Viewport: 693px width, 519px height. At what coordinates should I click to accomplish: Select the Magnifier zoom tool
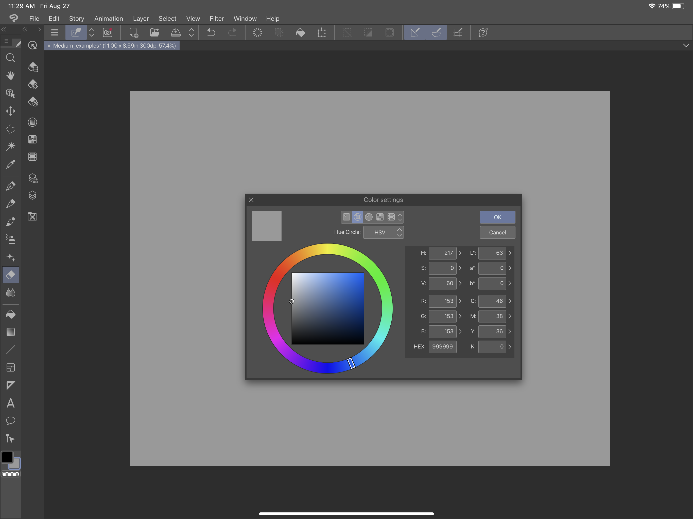point(11,58)
